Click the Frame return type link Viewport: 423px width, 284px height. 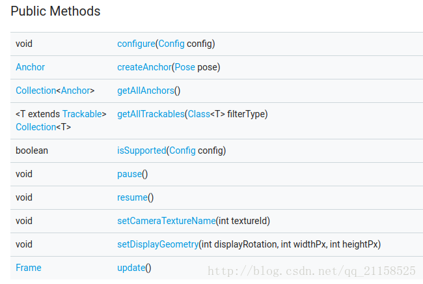(x=29, y=268)
